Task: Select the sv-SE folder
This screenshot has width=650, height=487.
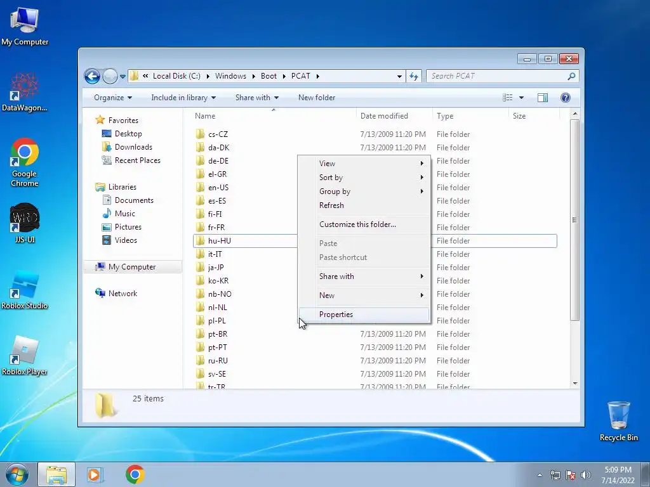Action: pyautogui.click(x=217, y=374)
